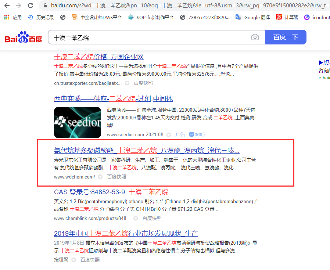Open the 计算器 bookmark
The width and height of the screenshot is (330, 270).
pos(287,18)
